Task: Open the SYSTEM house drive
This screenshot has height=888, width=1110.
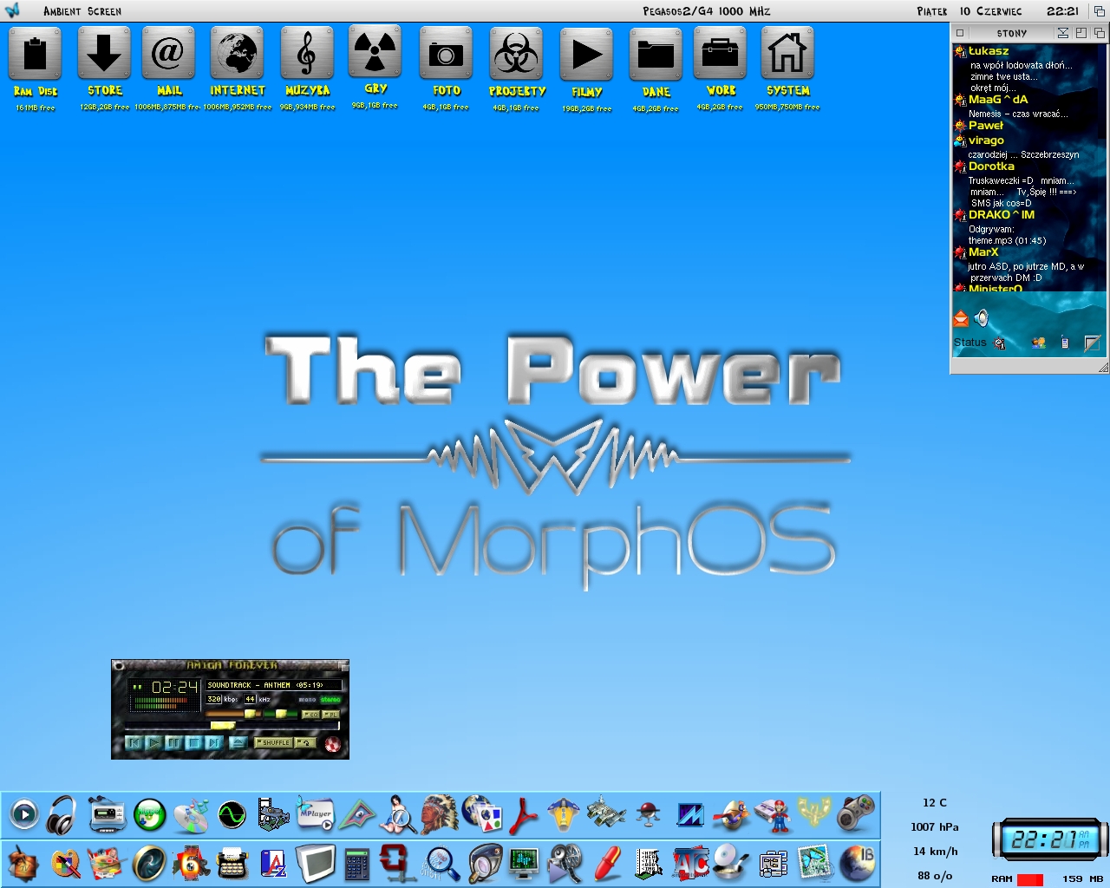Action: pyautogui.click(x=787, y=52)
